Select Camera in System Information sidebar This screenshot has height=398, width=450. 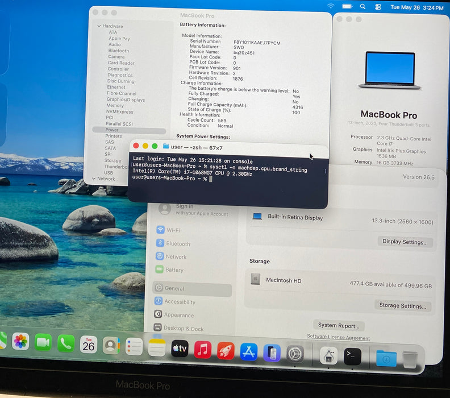(x=116, y=56)
